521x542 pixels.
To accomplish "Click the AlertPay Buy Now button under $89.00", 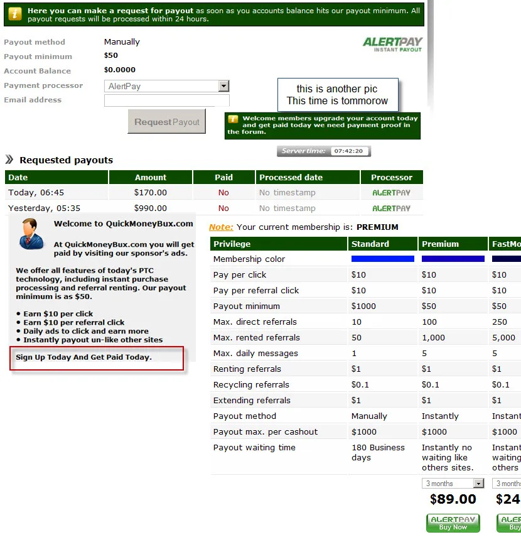I will 453,523.
